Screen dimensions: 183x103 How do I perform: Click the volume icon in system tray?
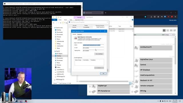click(x=167, y=101)
